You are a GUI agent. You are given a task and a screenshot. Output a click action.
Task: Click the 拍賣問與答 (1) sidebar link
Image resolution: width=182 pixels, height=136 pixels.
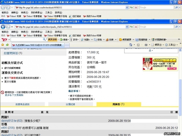[x=13, y=53]
